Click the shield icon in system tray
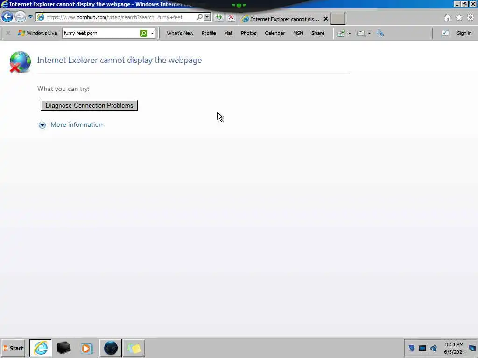The height and width of the screenshot is (358, 478). tap(411, 348)
